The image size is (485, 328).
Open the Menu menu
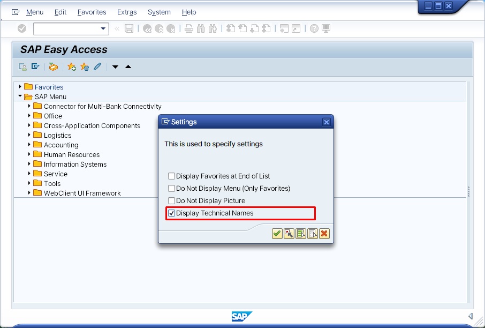pos(35,12)
